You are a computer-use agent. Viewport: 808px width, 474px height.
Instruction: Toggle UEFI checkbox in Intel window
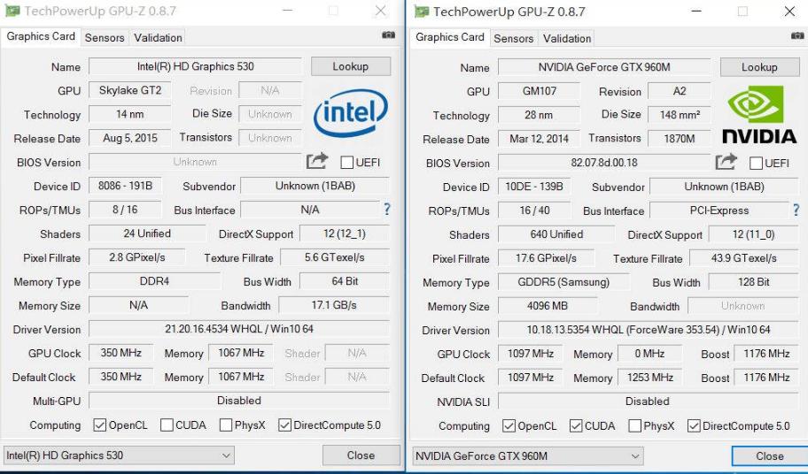pyautogui.click(x=346, y=163)
